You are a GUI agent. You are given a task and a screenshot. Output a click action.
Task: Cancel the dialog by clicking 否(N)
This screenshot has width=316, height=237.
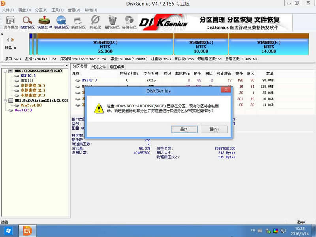pyautogui.click(x=214, y=129)
